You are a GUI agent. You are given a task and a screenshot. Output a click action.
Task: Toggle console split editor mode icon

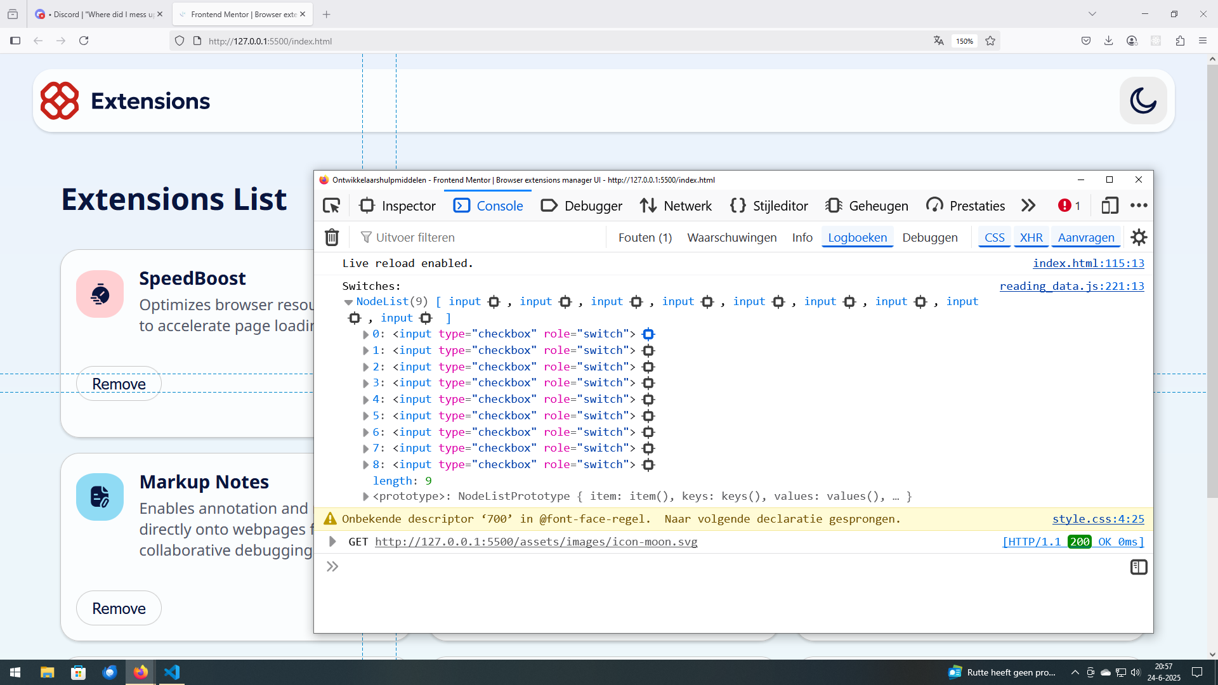pyautogui.click(x=1139, y=567)
